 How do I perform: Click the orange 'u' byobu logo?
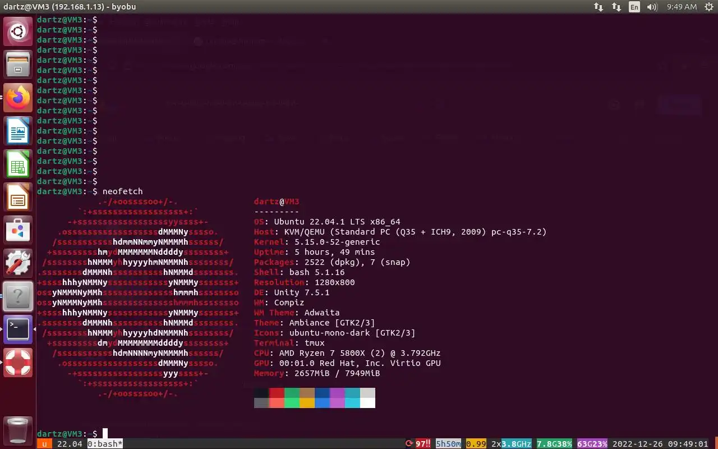pyautogui.click(x=44, y=444)
